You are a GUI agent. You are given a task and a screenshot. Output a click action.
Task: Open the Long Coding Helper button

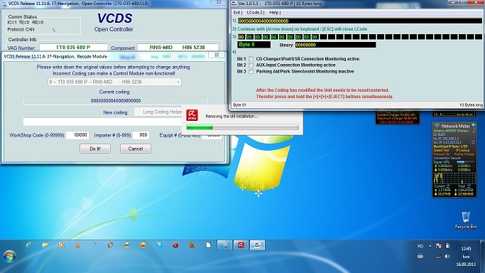click(x=158, y=112)
